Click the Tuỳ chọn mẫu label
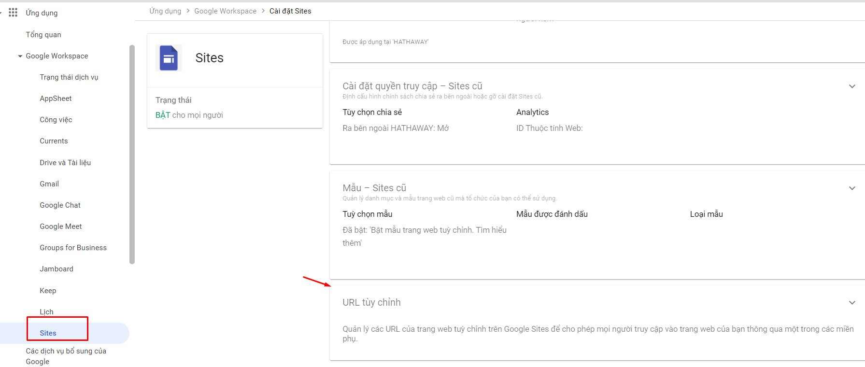This screenshot has width=865, height=367. pyautogui.click(x=367, y=214)
